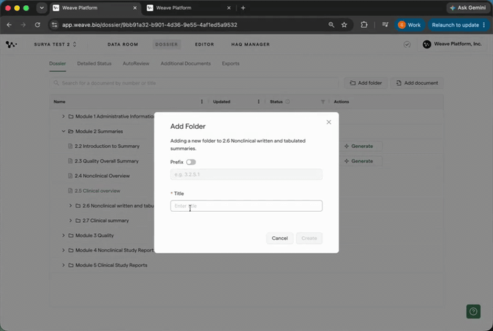Click the Create button
Viewport: 493px width, 331px height.
(x=309, y=238)
